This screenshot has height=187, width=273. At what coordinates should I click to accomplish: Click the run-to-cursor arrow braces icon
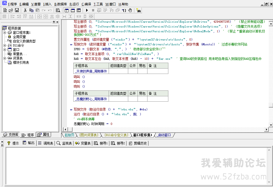click(x=124, y=10)
